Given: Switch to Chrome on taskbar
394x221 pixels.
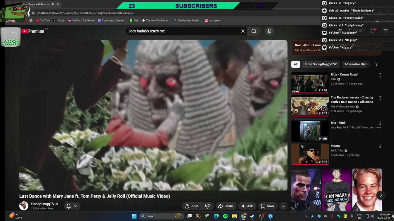Looking at the screenshot, I should click(243, 216).
